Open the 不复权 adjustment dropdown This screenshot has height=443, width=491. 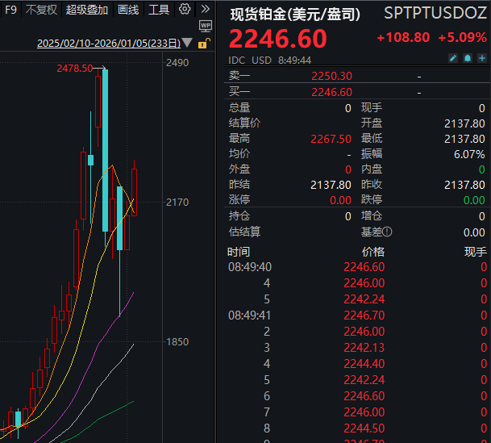41,10
